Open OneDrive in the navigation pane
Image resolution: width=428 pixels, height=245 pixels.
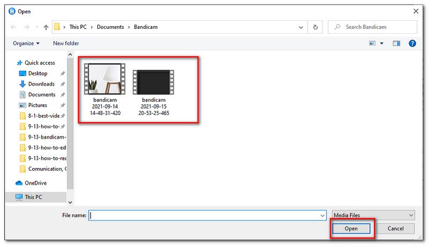point(35,183)
